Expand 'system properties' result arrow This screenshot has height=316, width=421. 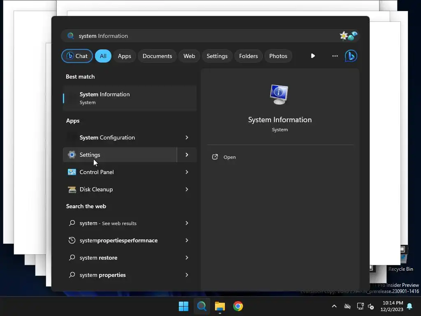187,274
